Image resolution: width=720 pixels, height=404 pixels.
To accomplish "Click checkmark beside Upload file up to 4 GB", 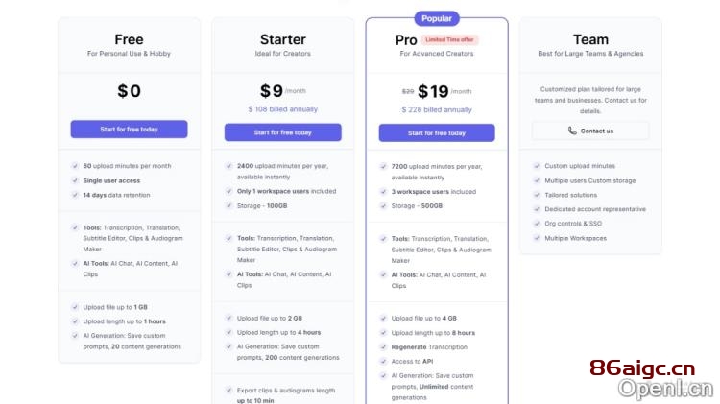I will click(x=383, y=319).
